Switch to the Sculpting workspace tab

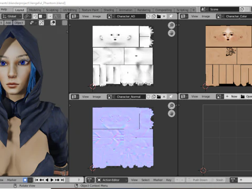click(x=52, y=10)
